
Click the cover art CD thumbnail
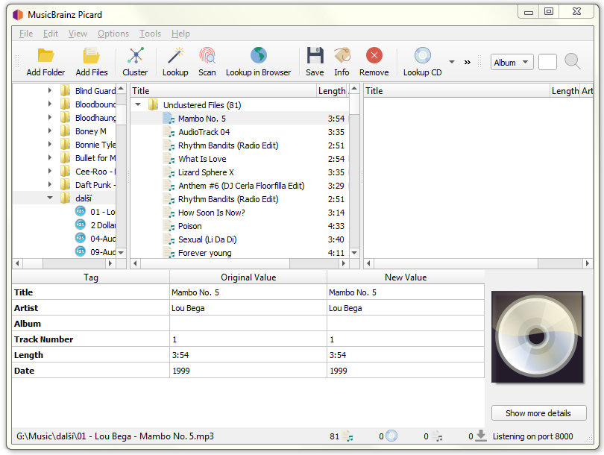(x=538, y=337)
